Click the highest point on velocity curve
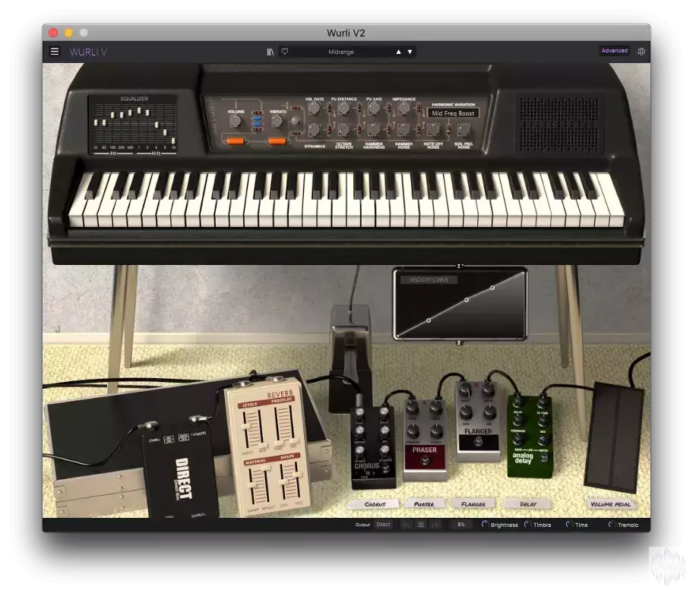Viewport: 693px width, 593px height. coord(492,288)
